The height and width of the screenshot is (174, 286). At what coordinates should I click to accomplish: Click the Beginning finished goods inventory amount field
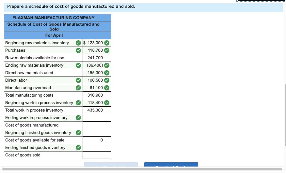click(x=97, y=133)
